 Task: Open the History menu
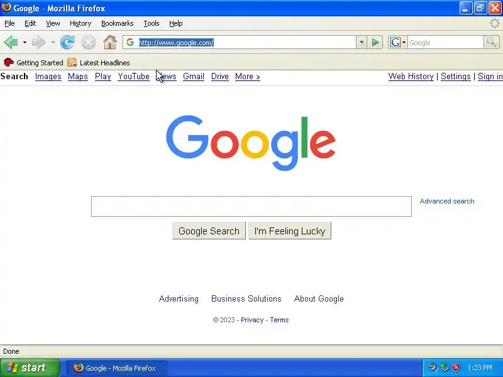(80, 23)
